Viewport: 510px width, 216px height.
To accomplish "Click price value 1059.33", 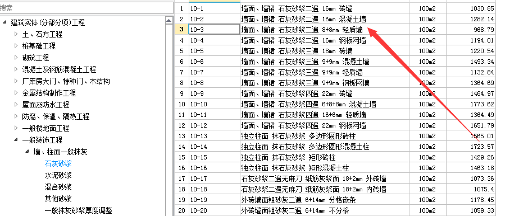I will (x=482, y=211).
